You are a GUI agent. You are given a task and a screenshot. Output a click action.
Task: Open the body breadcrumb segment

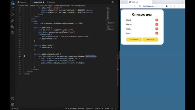(x=41, y=6)
